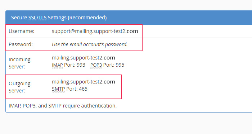Click the SMTP abbreviation
The height and width of the screenshot is (134, 252).
[x=58, y=89]
